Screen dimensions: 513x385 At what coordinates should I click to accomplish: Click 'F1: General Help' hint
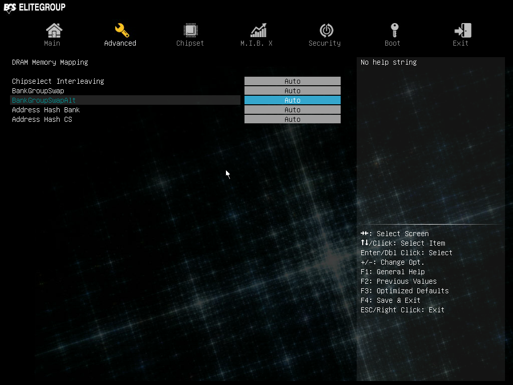pyautogui.click(x=393, y=272)
